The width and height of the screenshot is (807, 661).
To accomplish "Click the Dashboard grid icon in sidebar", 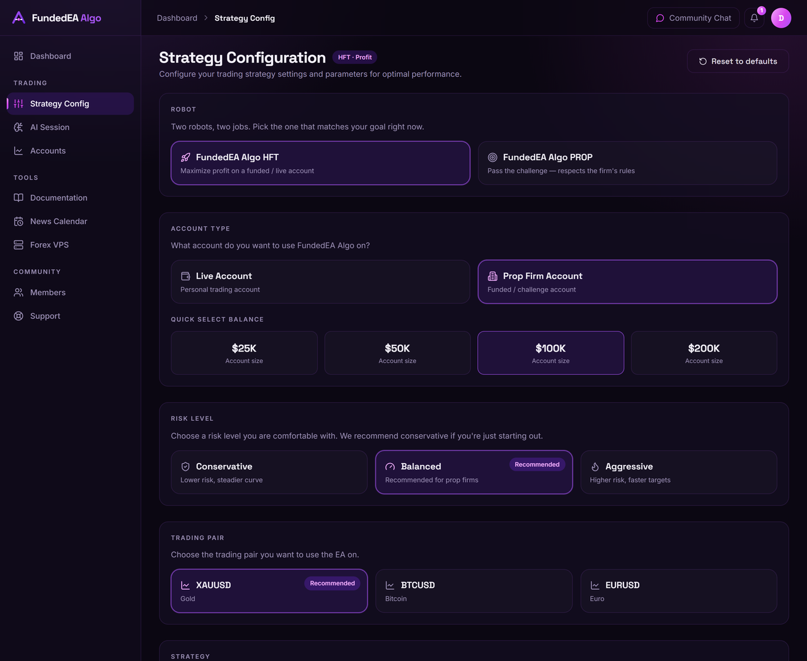I will point(18,56).
